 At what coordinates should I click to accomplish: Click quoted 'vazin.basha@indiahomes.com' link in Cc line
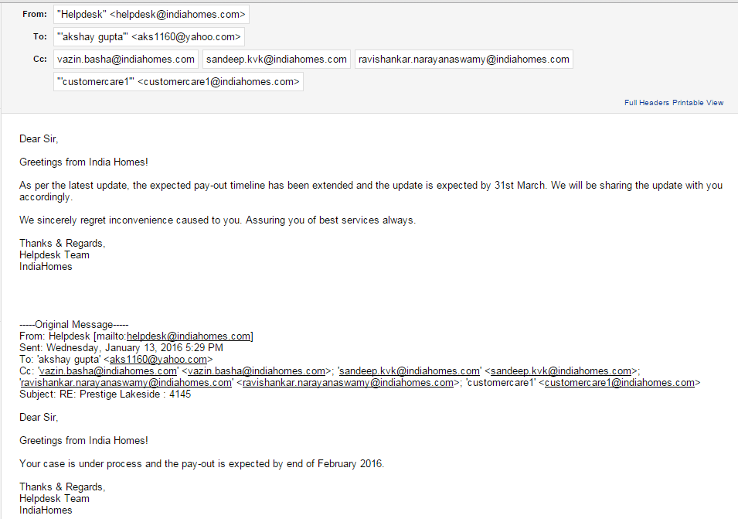pos(107,371)
